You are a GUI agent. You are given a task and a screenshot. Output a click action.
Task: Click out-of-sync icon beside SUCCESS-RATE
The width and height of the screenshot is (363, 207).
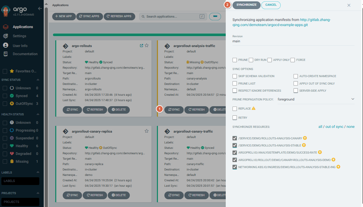click(320, 152)
